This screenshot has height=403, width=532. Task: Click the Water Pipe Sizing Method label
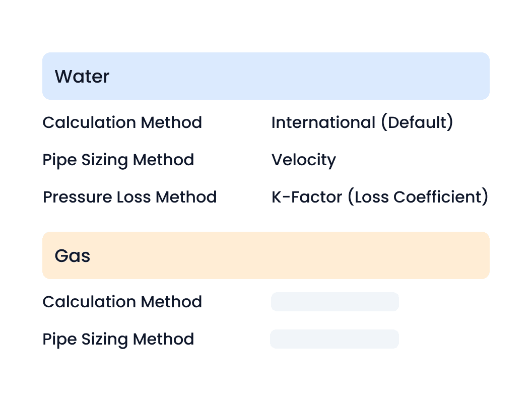pyautogui.click(x=118, y=160)
